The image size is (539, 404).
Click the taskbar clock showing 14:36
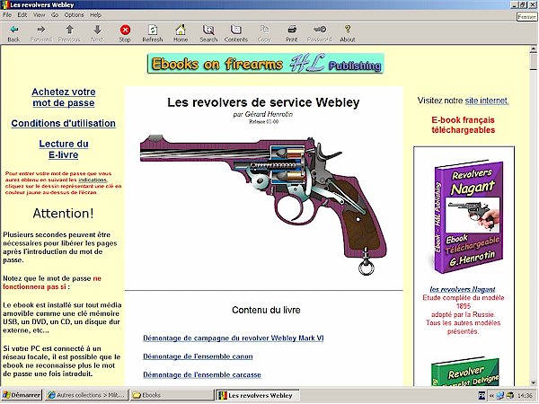point(525,395)
